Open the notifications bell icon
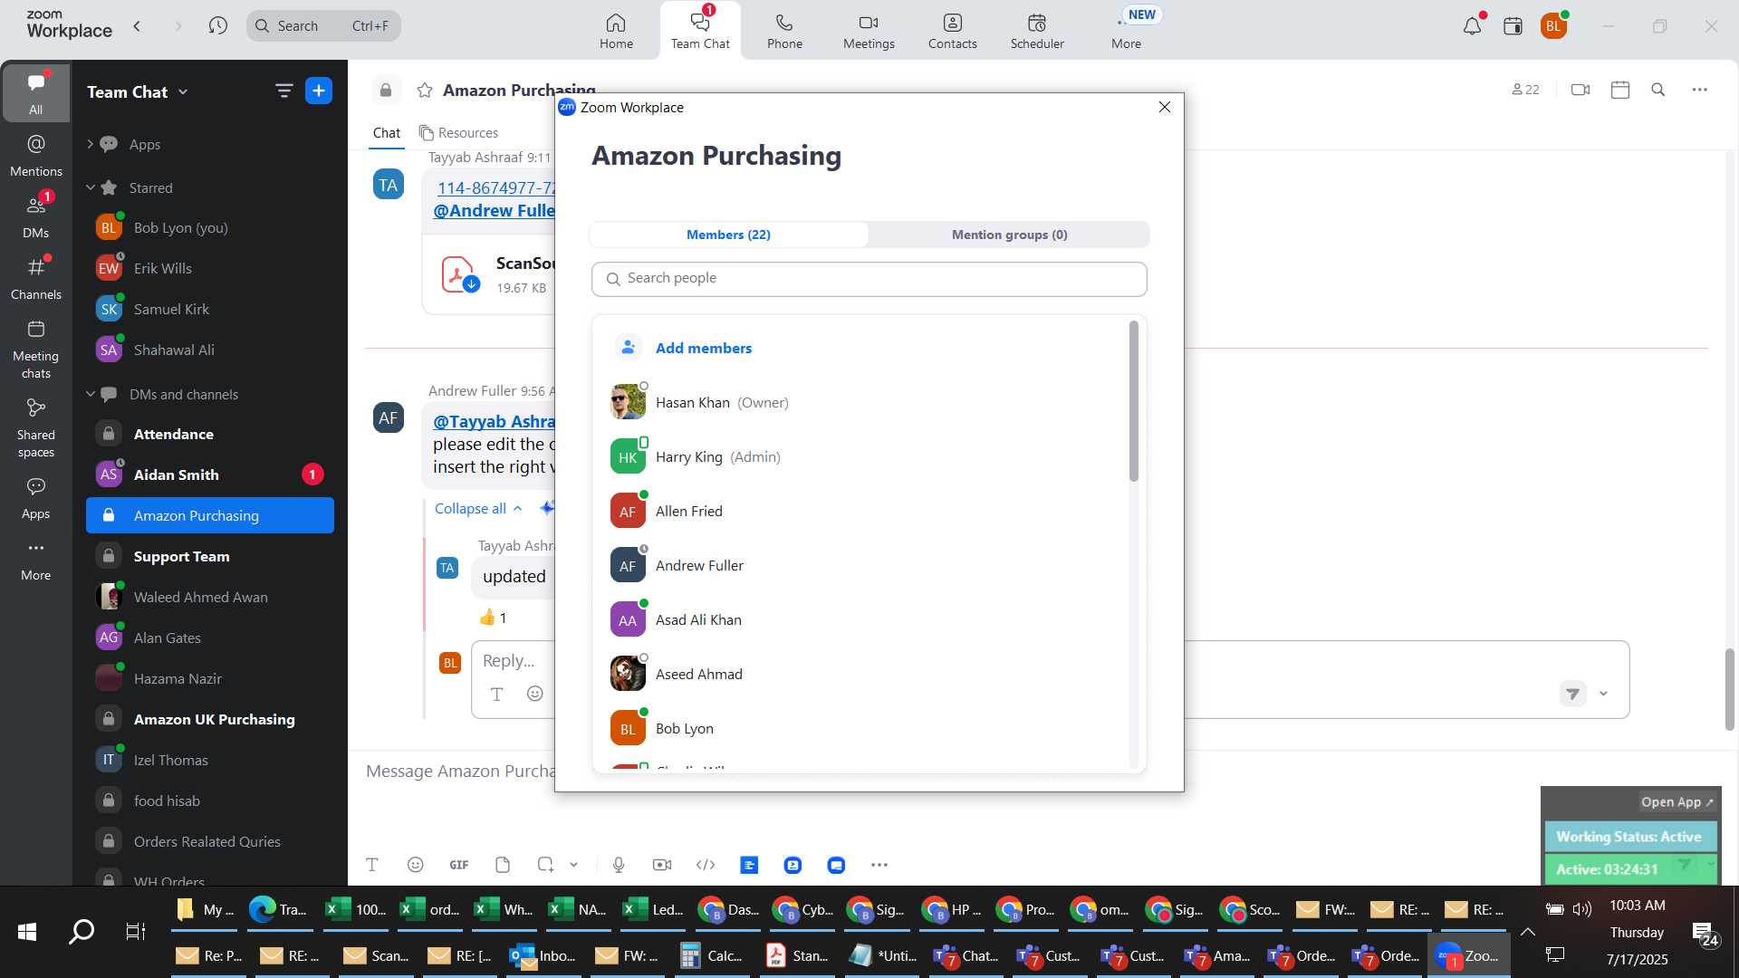 (1473, 25)
